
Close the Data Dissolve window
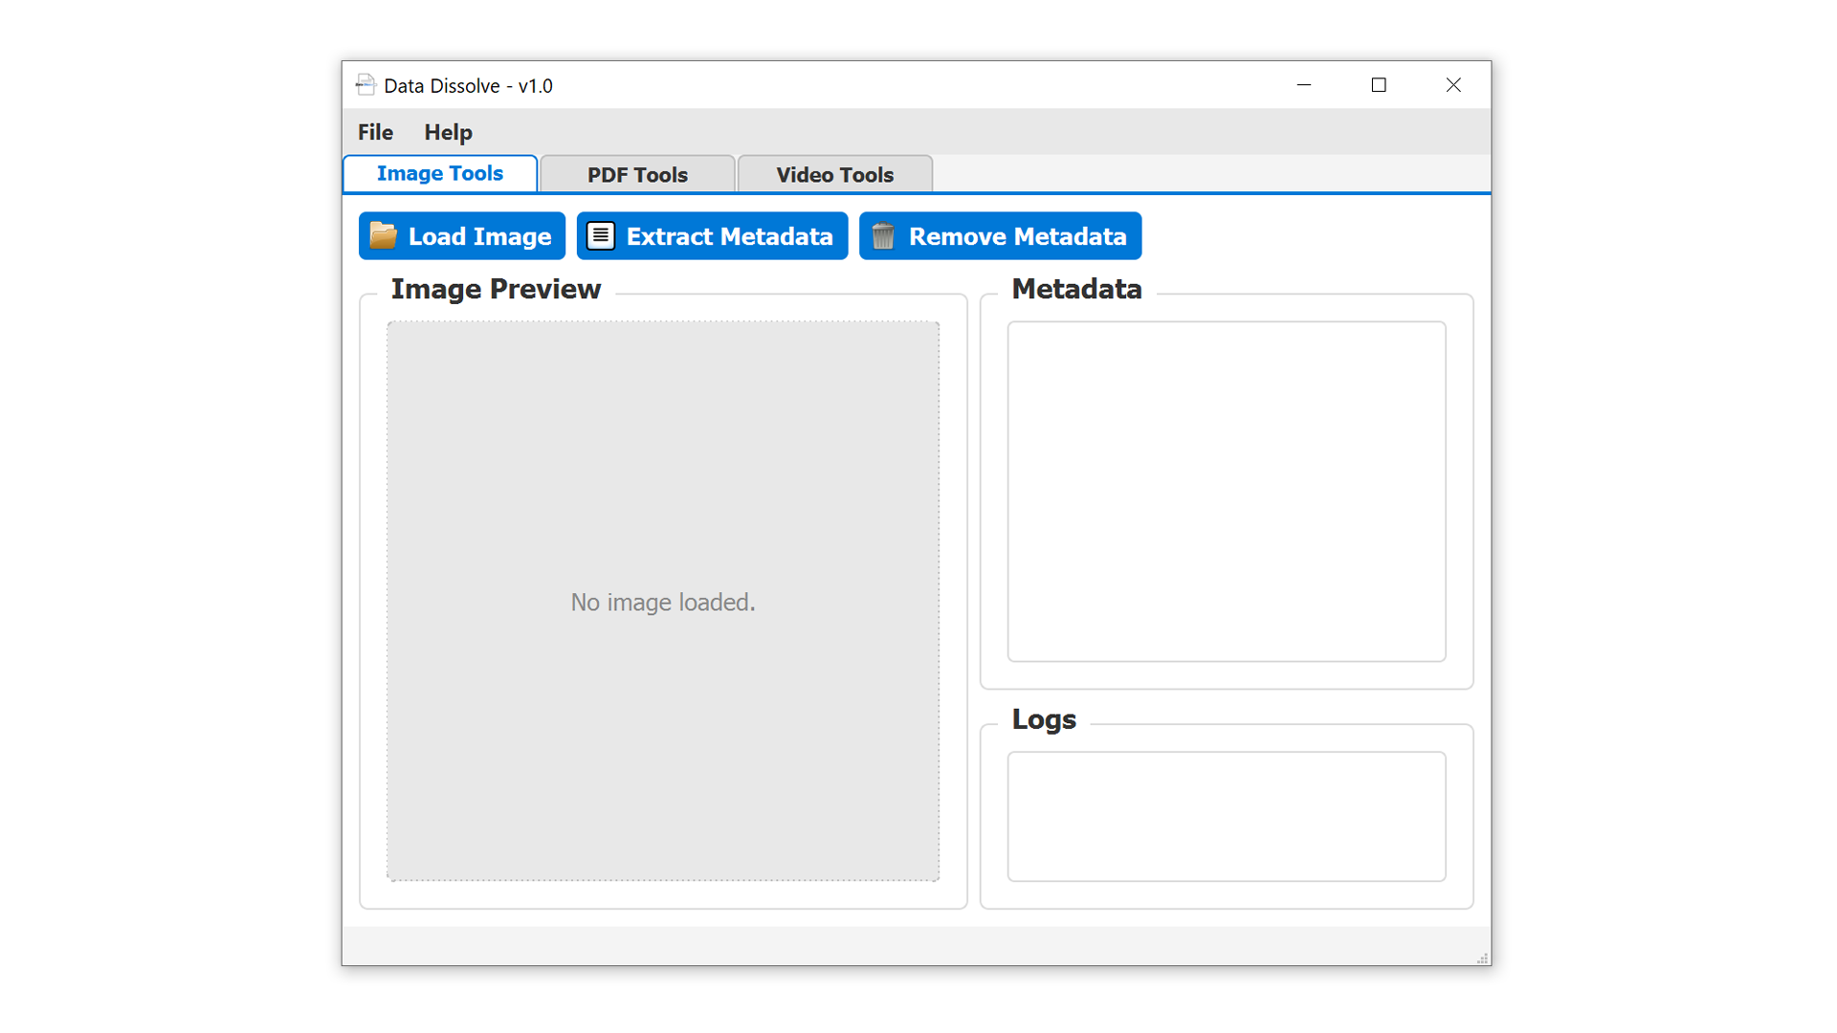[1453, 85]
